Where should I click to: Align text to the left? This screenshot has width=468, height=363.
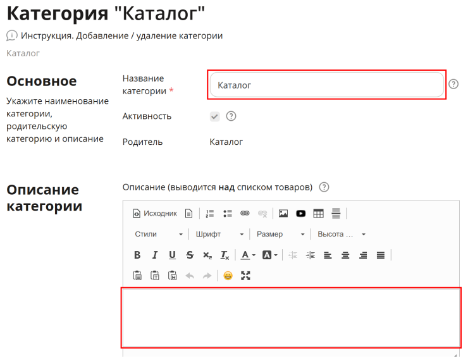tap(328, 255)
